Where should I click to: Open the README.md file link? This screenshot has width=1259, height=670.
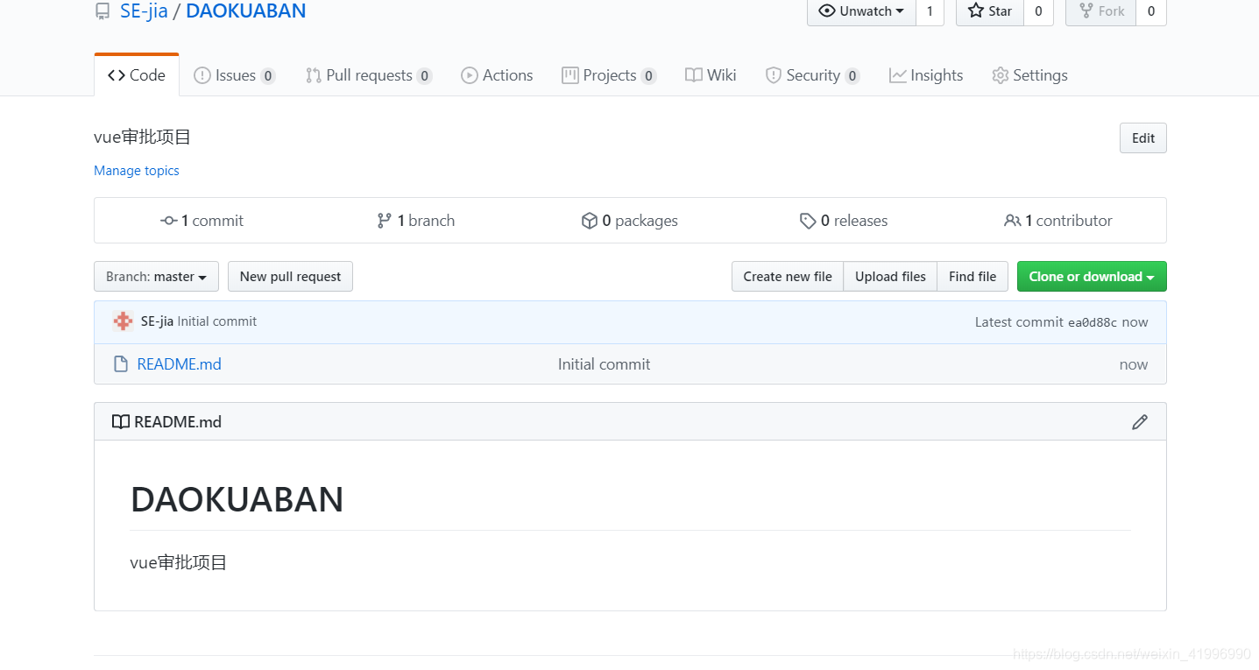[x=180, y=364]
